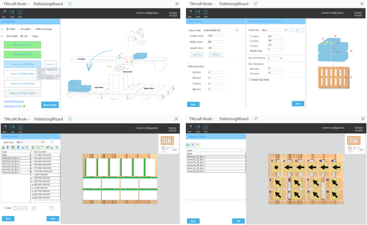Click the help question mark icon near Snap
Viewport: 367px width, 225px height.
[34, 208]
